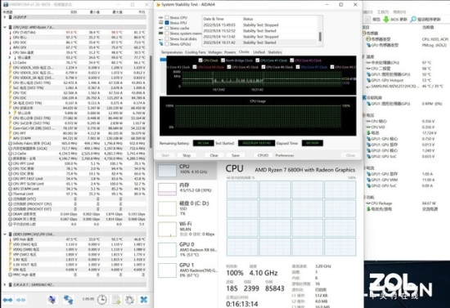Image resolution: width=450 pixels, height=308 pixels.
Task: Open the Cooling Fans tab
Action: pyautogui.click(x=196, y=52)
